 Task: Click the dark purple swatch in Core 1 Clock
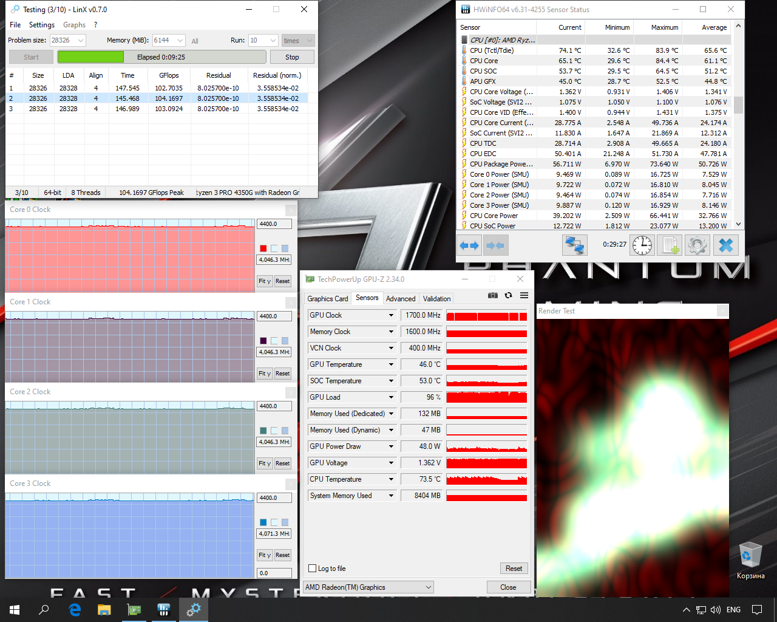(263, 341)
